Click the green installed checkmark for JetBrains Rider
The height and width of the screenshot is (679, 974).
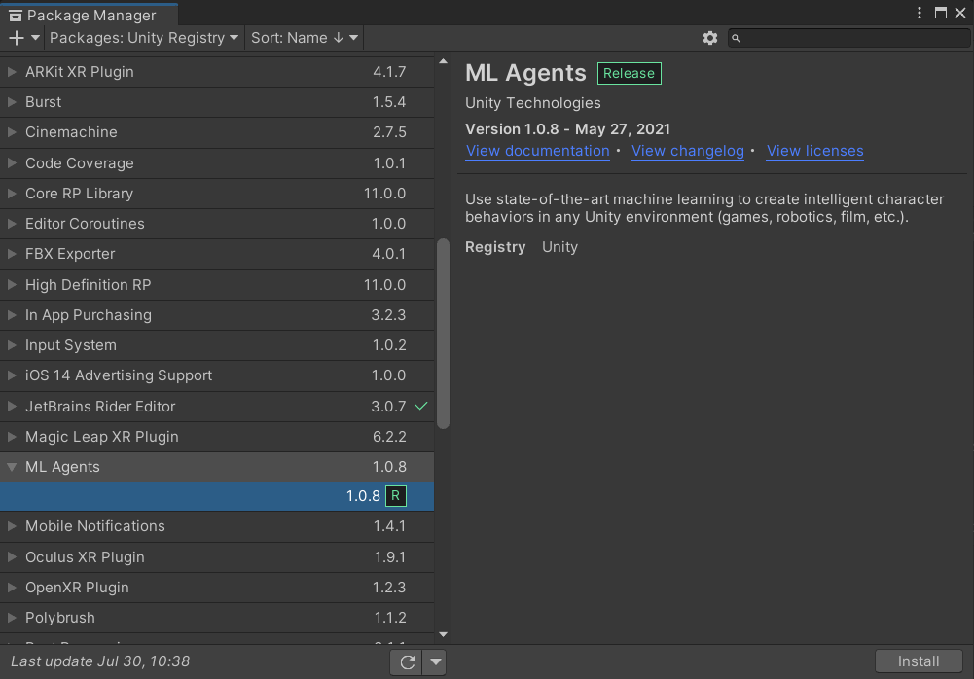click(x=421, y=407)
